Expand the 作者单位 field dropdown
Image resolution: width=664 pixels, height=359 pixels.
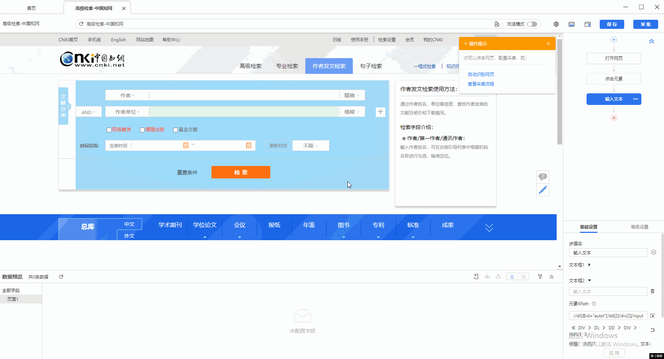coord(127,112)
